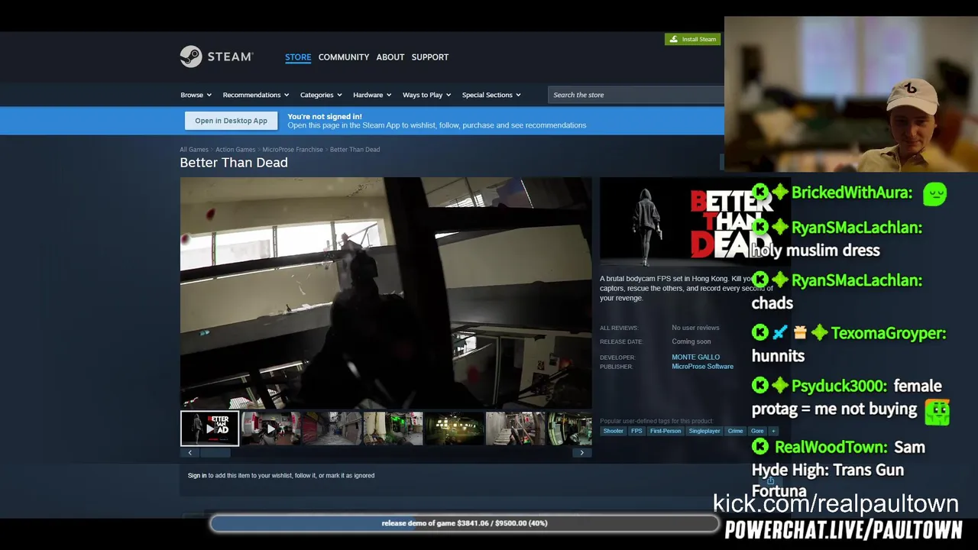Go to the ABOUT page

click(x=390, y=57)
